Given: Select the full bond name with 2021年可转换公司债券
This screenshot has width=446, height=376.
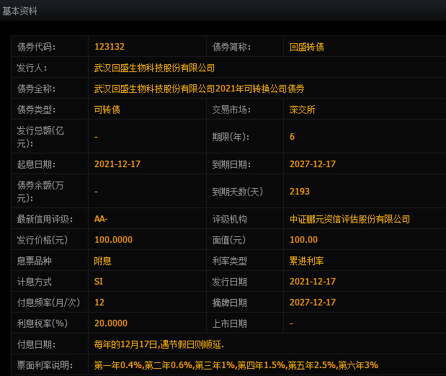Looking at the screenshot, I should point(200,89).
